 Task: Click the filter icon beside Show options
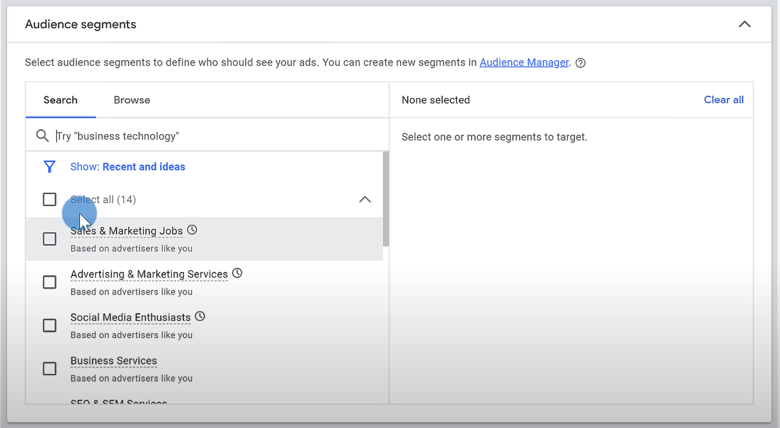tap(50, 166)
